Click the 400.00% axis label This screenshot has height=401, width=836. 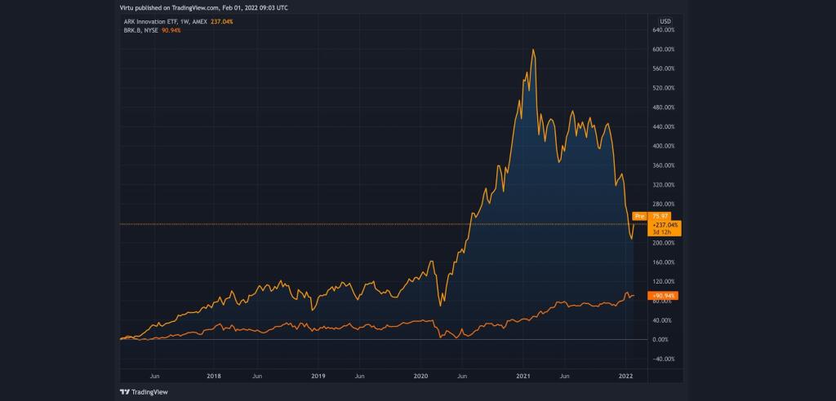point(665,146)
